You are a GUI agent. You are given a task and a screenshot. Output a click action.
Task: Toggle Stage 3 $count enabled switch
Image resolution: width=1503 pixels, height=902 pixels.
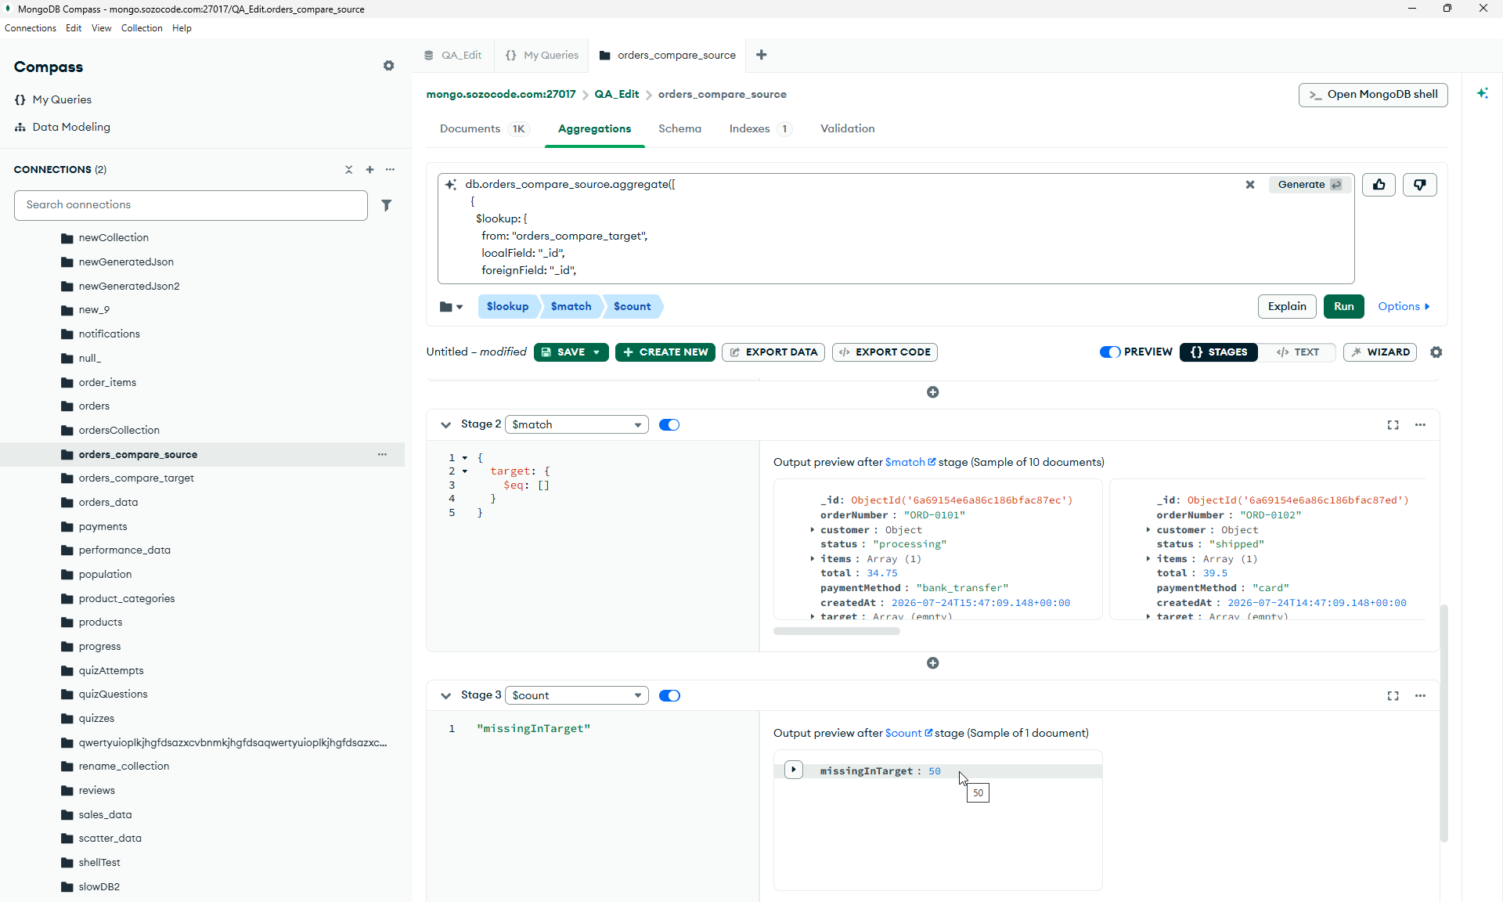pos(669,695)
